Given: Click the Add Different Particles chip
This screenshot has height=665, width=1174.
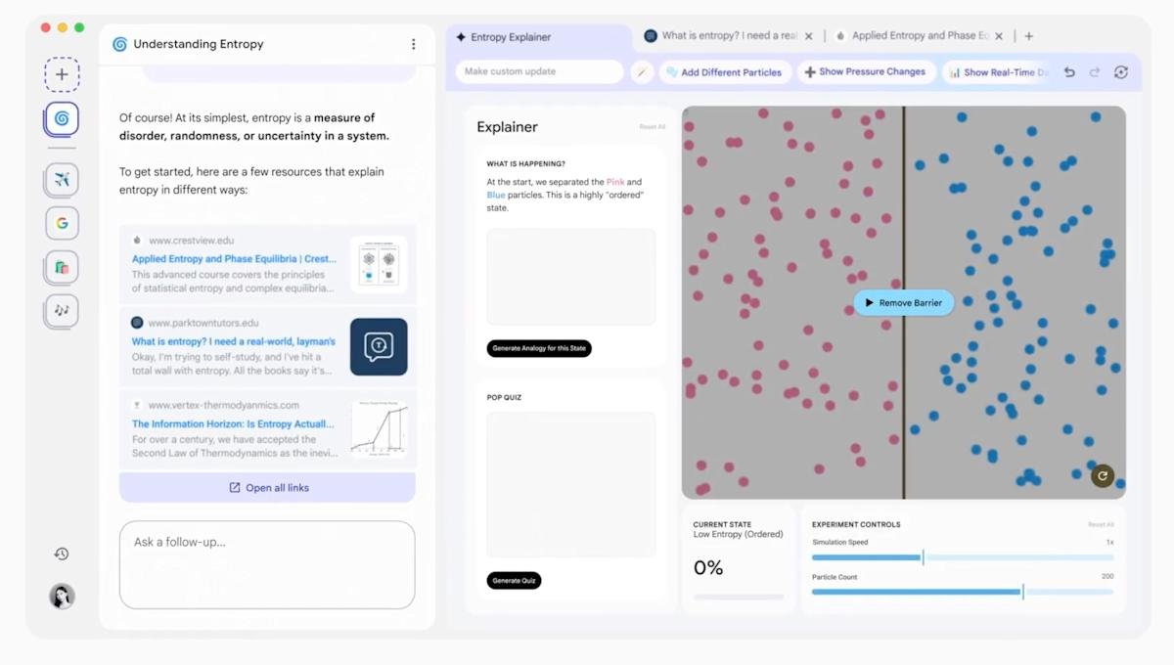Looking at the screenshot, I should point(726,71).
